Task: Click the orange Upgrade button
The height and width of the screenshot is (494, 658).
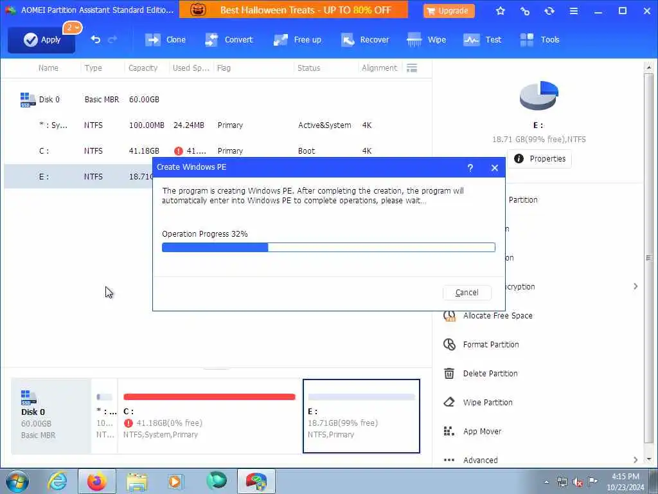Action: tap(449, 11)
